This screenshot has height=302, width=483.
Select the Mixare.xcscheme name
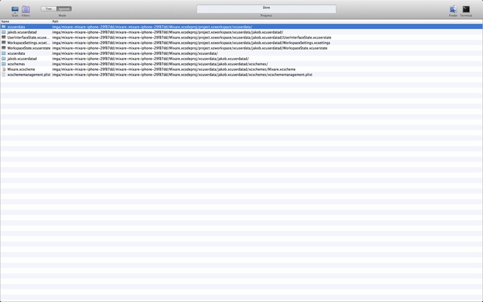point(21,69)
